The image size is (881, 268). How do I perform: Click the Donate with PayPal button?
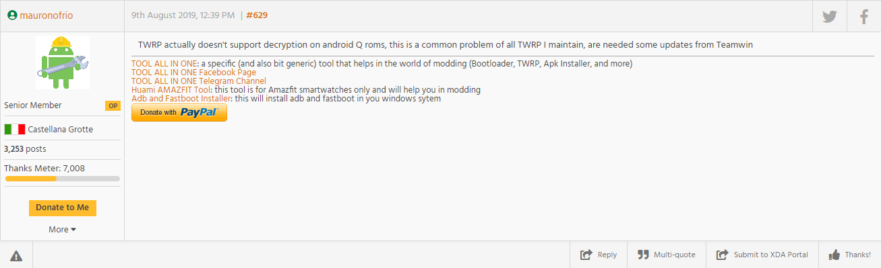[179, 112]
